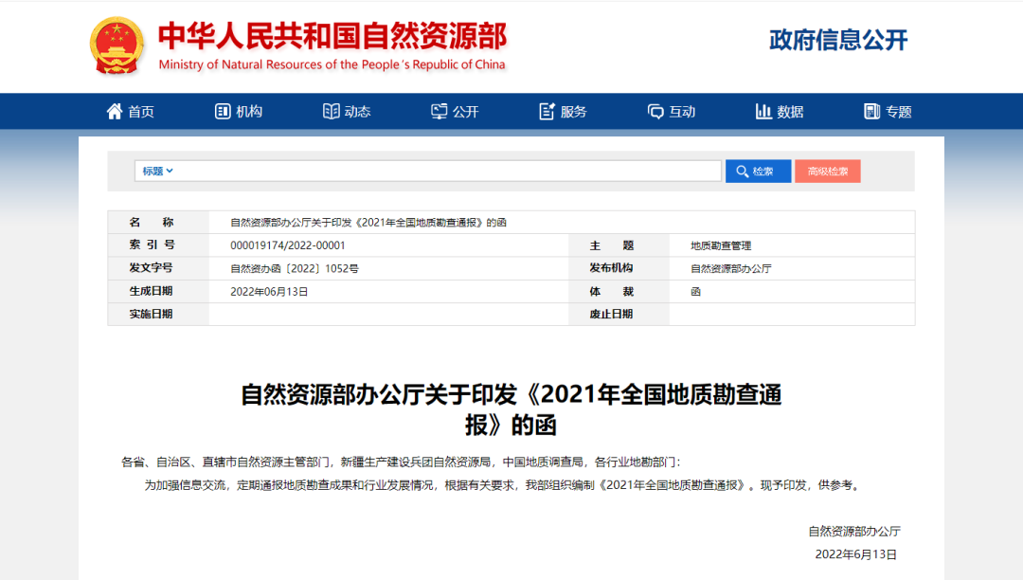Click the 数据 bar chart icon
1023x580 pixels.
point(763,111)
